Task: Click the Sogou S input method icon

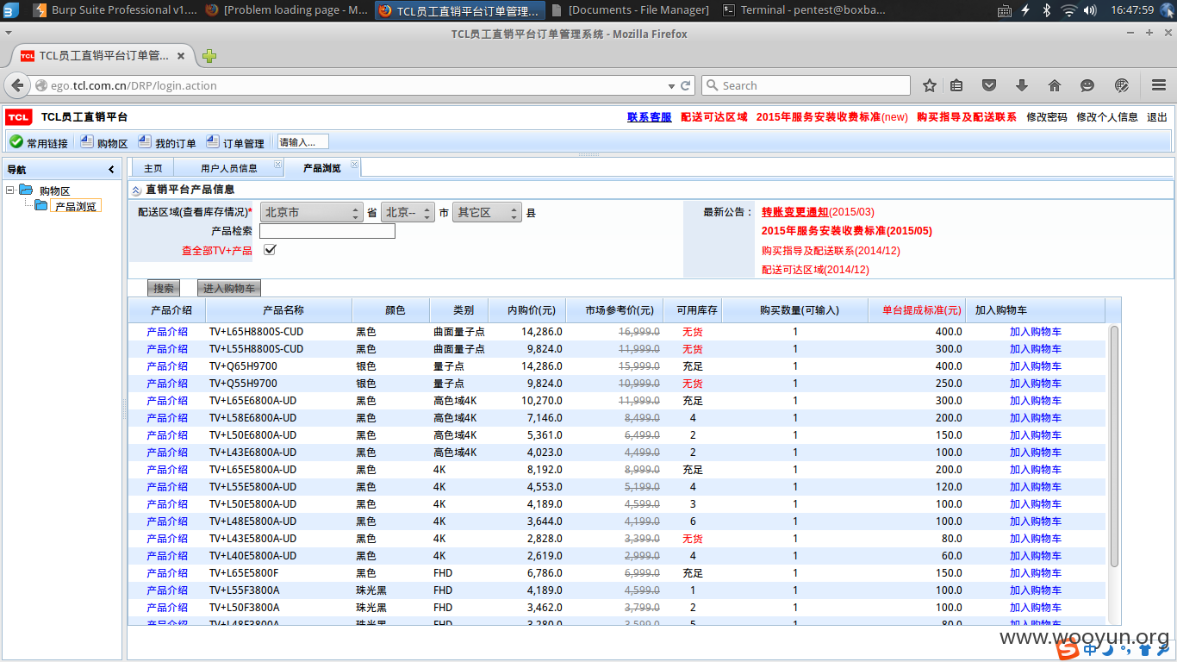Action: [1068, 650]
